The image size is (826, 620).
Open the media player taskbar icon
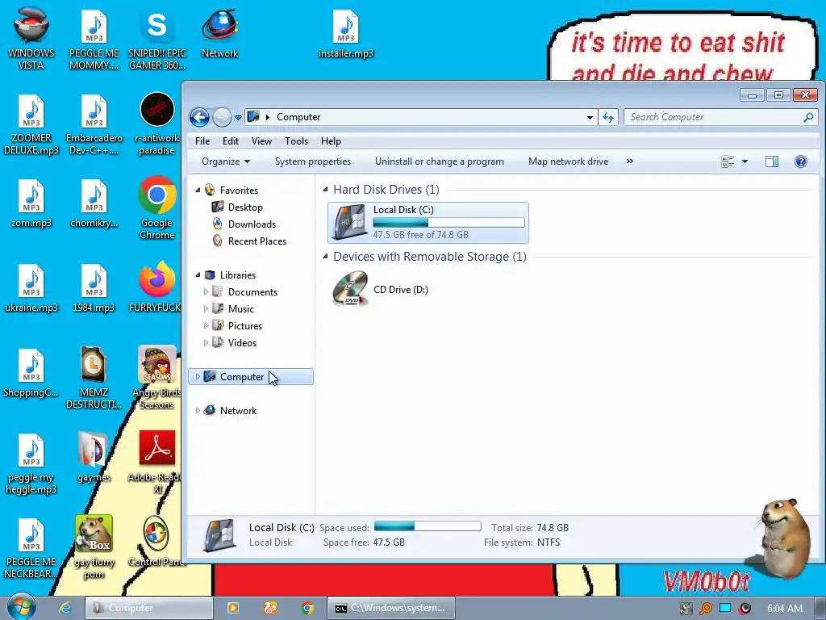(232, 608)
